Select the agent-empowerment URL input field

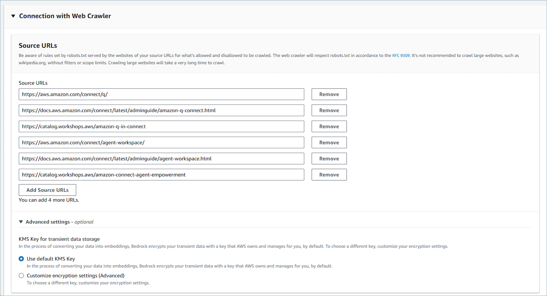coord(161,175)
